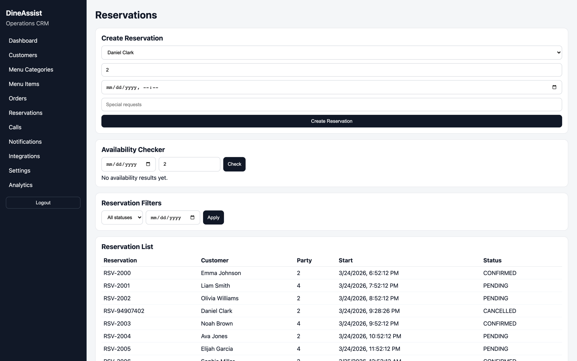This screenshot has width=577, height=361.
Task: Open the Reservation Filters date calendar icon
Action: pos(192,218)
